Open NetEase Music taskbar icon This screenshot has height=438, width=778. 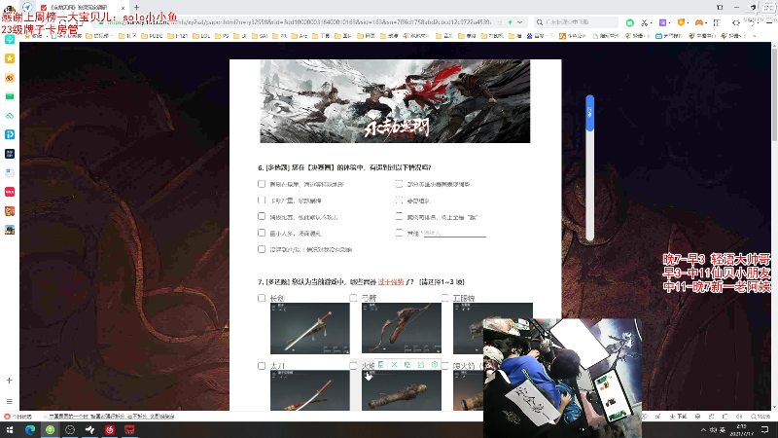click(x=110, y=429)
